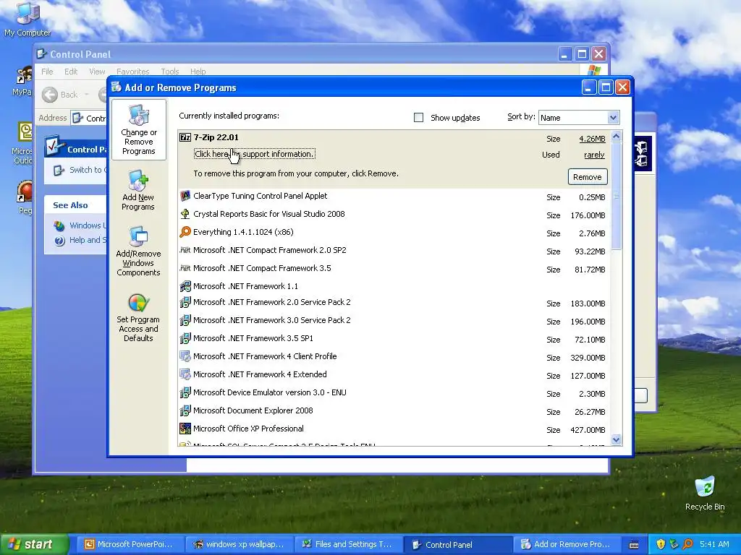
Task: Click the 'rarely' usage value
Action: pos(594,155)
